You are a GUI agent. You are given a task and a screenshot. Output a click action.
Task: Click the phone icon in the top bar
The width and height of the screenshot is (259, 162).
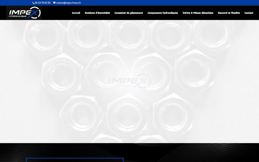point(33,3)
